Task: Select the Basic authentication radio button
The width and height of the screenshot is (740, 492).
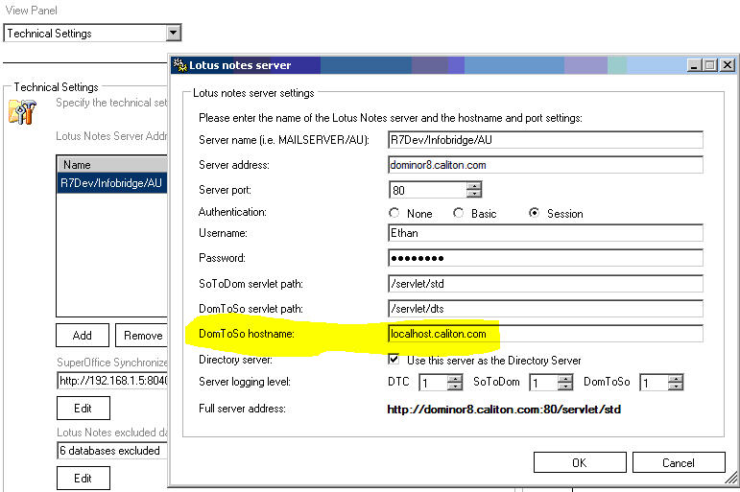Action: (x=458, y=213)
